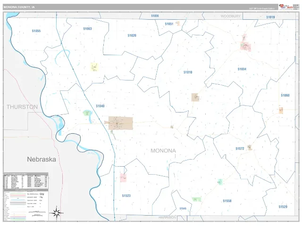
Task: Select ZIP code label 51026
Action: pos(132,35)
